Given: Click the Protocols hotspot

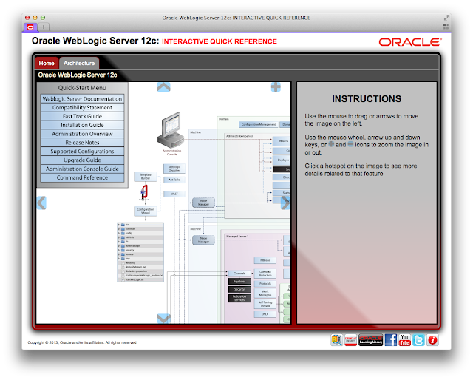Looking at the screenshot, I should [265, 284].
